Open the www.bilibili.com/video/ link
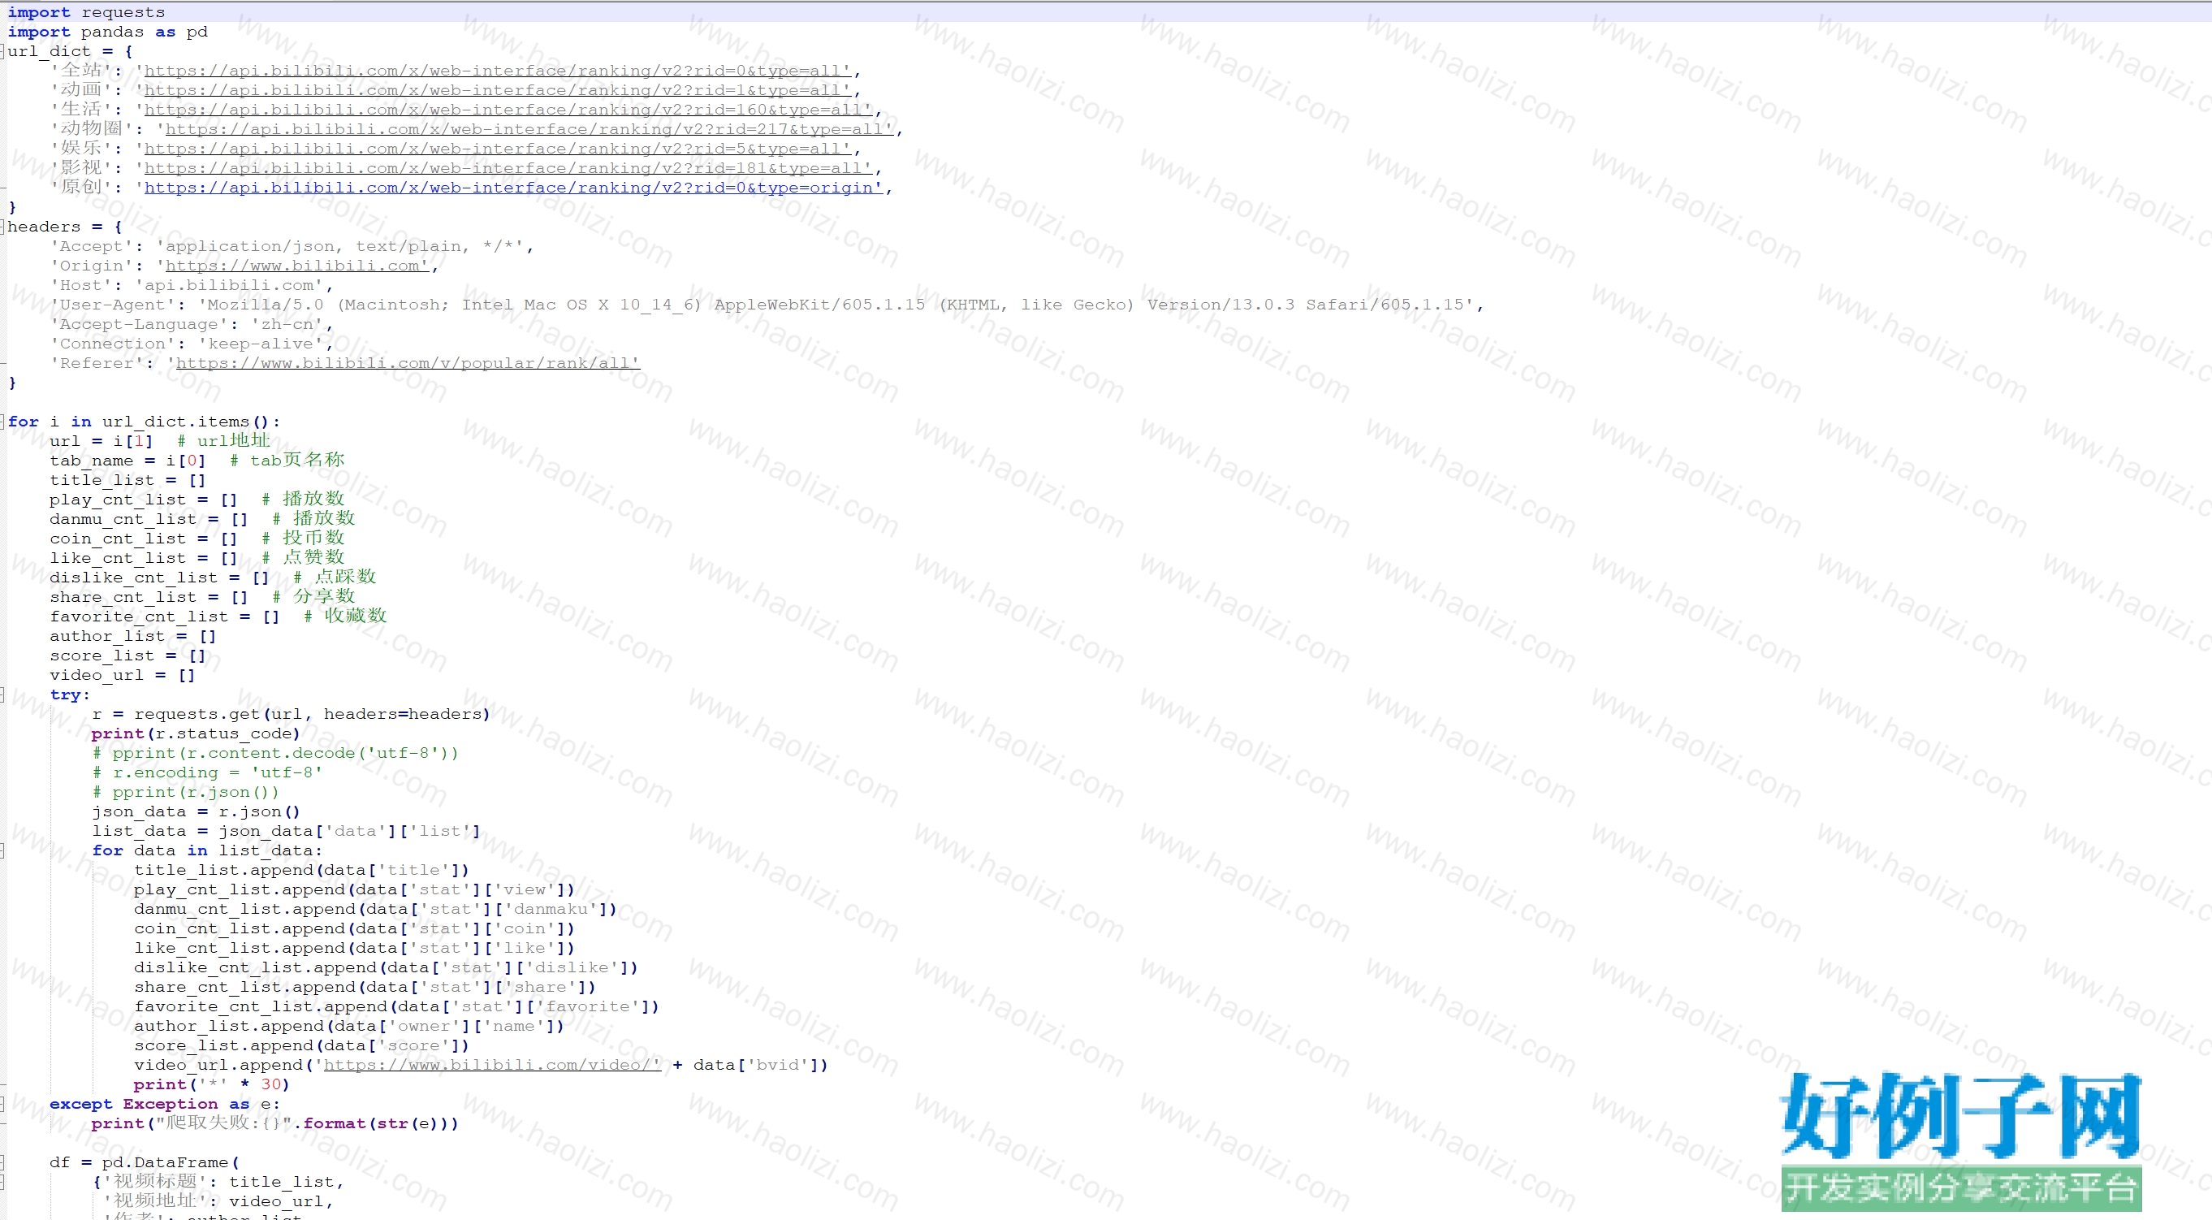Viewport: 2212px width, 1220px height. (x=492, y=1066)
